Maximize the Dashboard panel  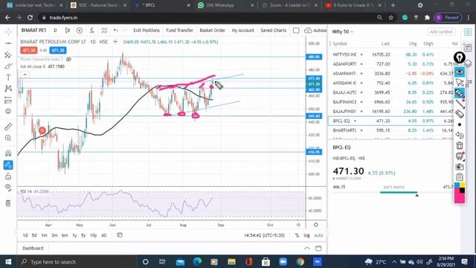coord(318,248)
